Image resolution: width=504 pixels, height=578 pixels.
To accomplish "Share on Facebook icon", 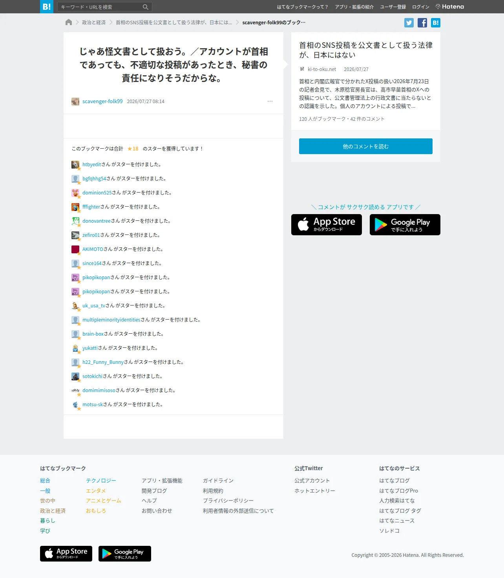I will click(x=422, y=23).
